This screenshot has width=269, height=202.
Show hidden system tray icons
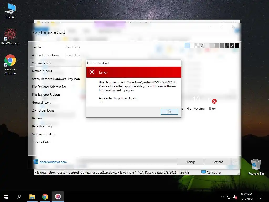(x=222, y=197)
